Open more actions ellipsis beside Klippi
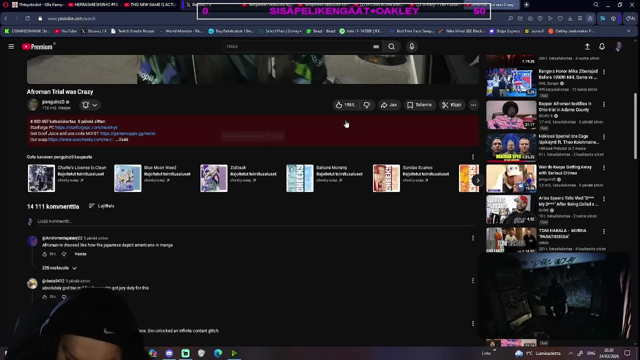This screenshot has height=360, width=640. (473, 105)
